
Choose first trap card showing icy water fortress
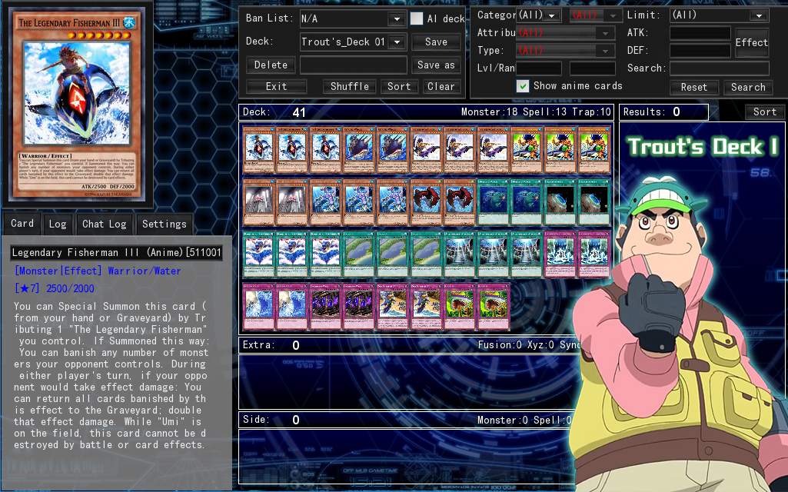click(x=560, y=254)
